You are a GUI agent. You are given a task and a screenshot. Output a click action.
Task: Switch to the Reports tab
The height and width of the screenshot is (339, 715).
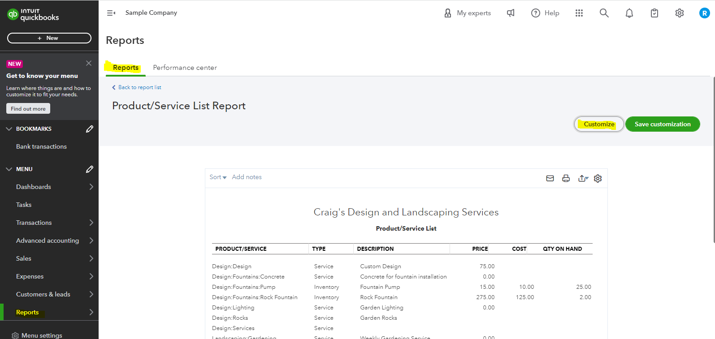(x=126, y=68)
